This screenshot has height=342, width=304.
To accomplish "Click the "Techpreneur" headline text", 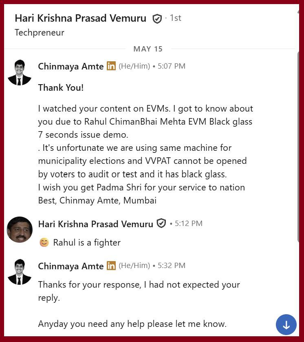I will click(x=40, y=33).
